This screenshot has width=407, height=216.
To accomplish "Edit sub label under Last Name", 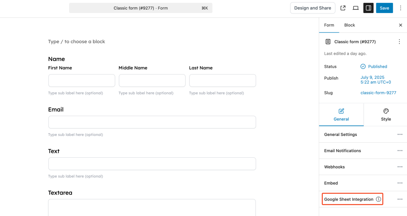I will pos(217,93).
